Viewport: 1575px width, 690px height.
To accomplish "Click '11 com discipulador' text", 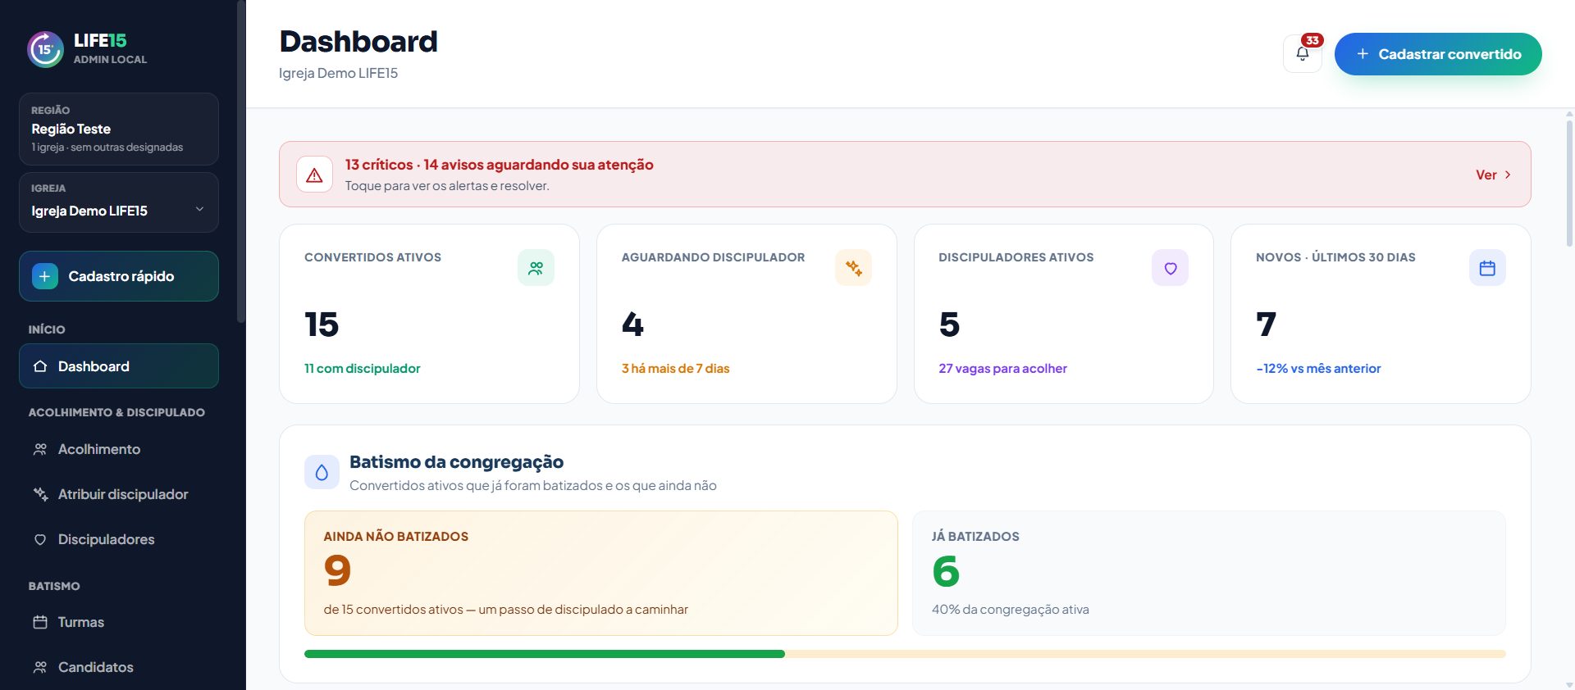I will (362, 369).
